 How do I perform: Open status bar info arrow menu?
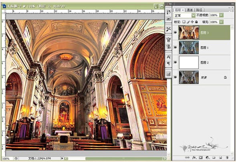point(62,158)
